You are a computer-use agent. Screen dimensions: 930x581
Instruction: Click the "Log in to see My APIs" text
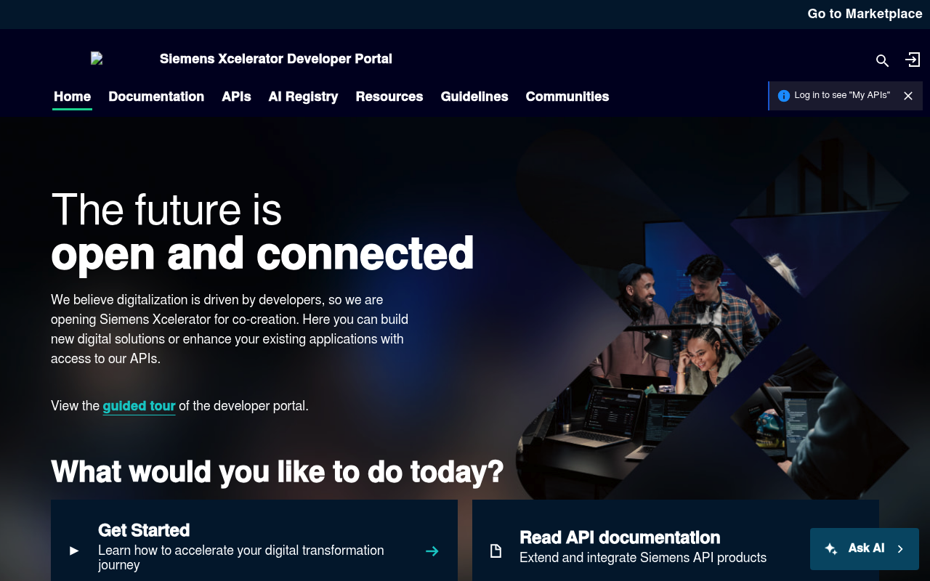pyautogui.click(x=842, y=95)
